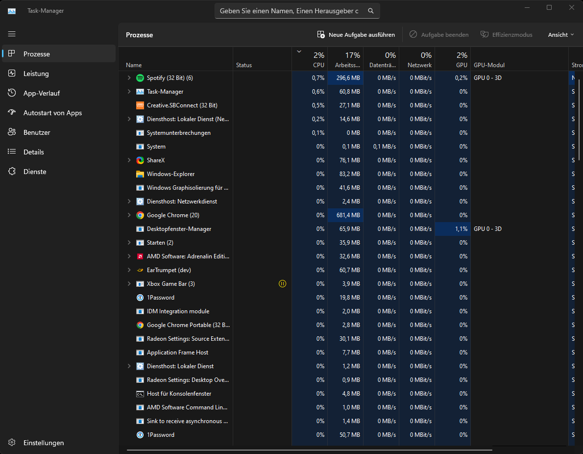
Task: Click the Aufgabe beenden button
Action: coord(439,35)
